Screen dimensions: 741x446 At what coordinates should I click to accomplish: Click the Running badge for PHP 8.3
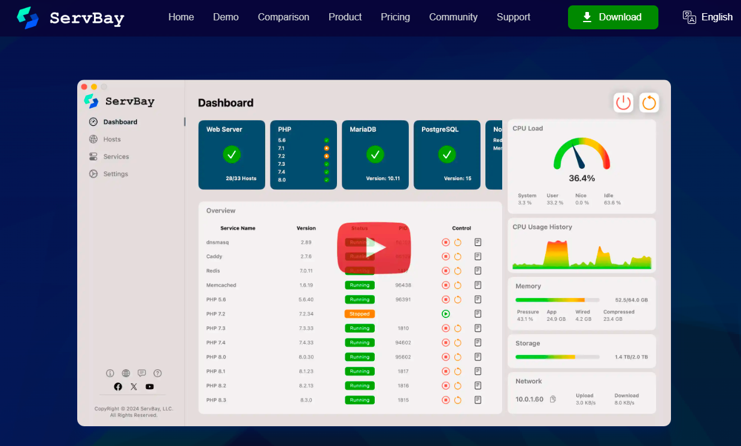pyautogui.click(x=360, y=400)
